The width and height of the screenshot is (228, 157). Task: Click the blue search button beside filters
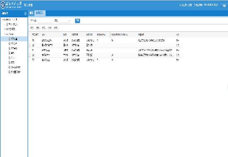[78, 21]
